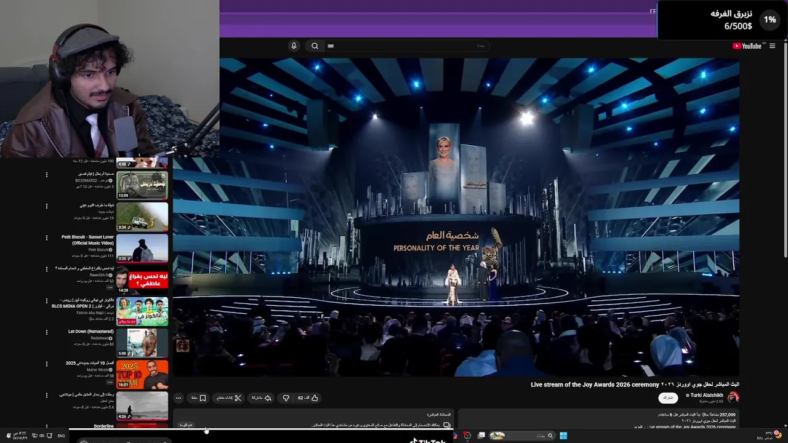This screenshot has height=443, width=788.
Task: Open the Turki Alalshikh channel avatar
Action: [733, 397]
